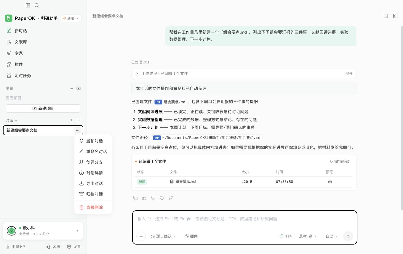The height and width of the screenshot is (254, 403).
Task: Preview 组会要点.md with eye icon
Action: coord(330,182)
